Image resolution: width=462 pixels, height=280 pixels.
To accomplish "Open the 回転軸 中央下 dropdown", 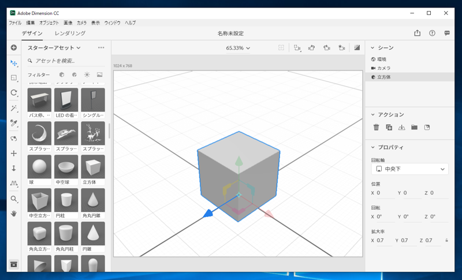I will coord(409,169).
